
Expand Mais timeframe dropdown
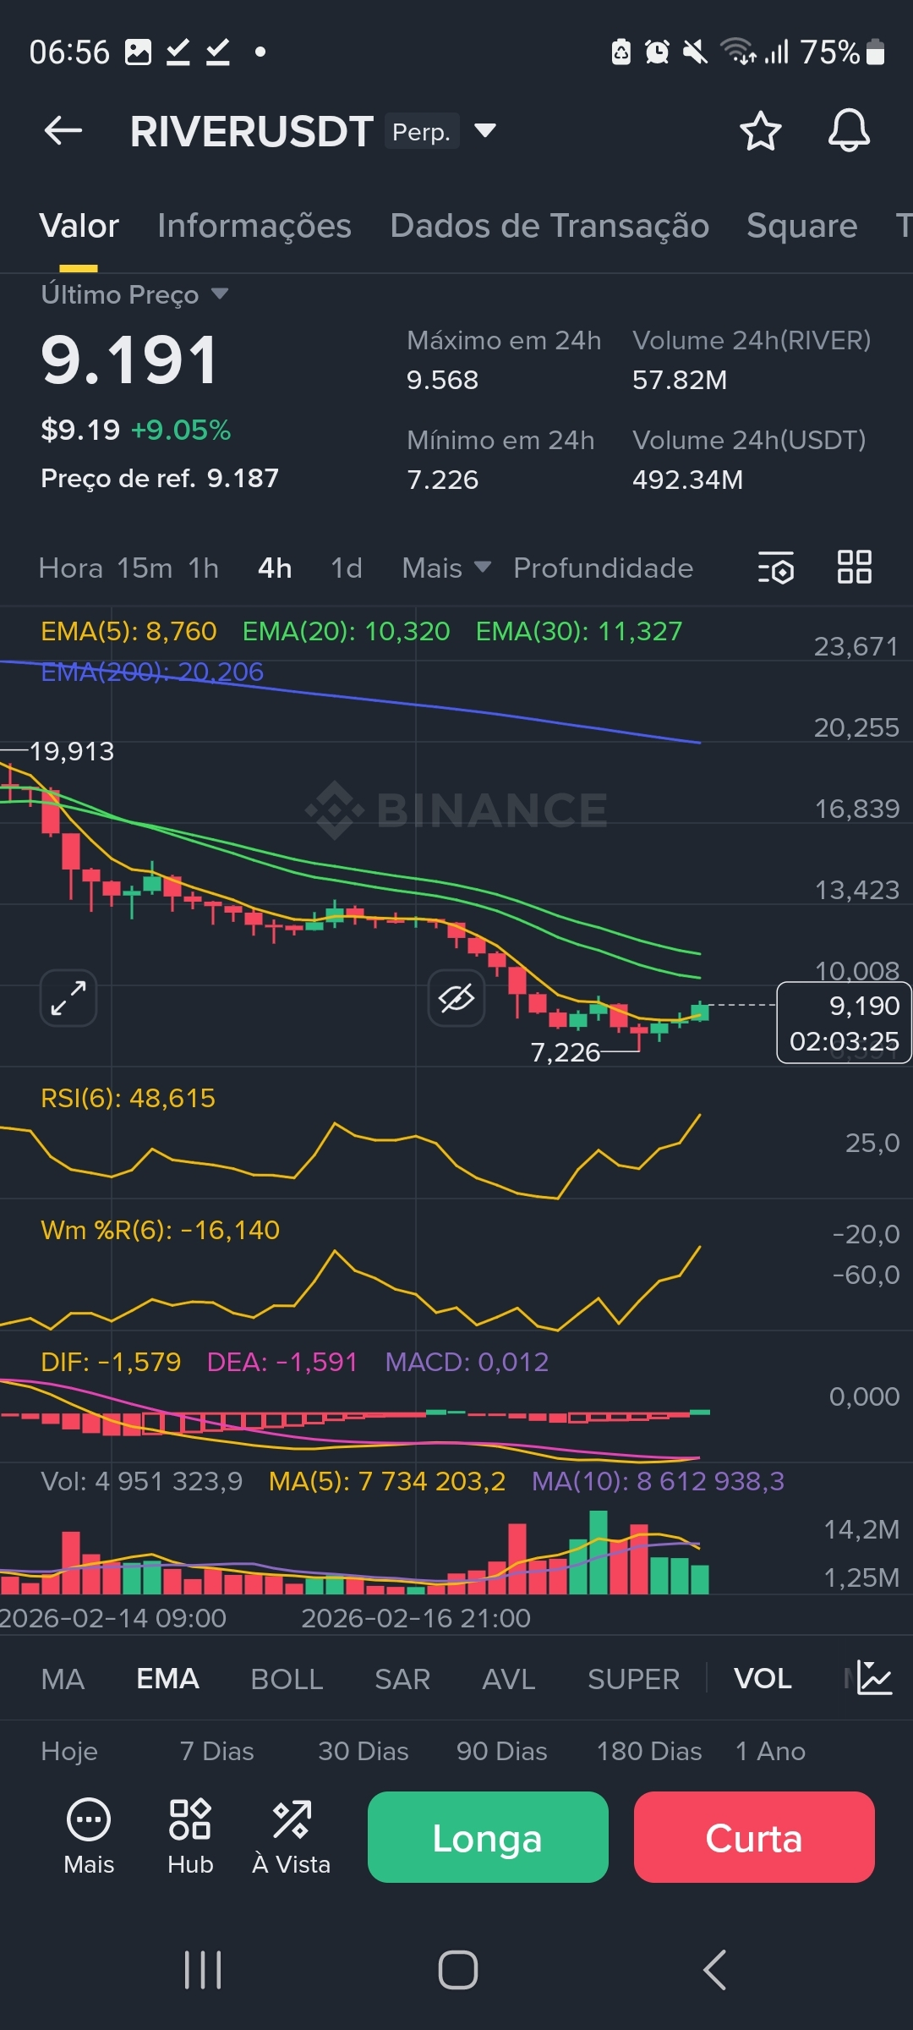(446, 568)
